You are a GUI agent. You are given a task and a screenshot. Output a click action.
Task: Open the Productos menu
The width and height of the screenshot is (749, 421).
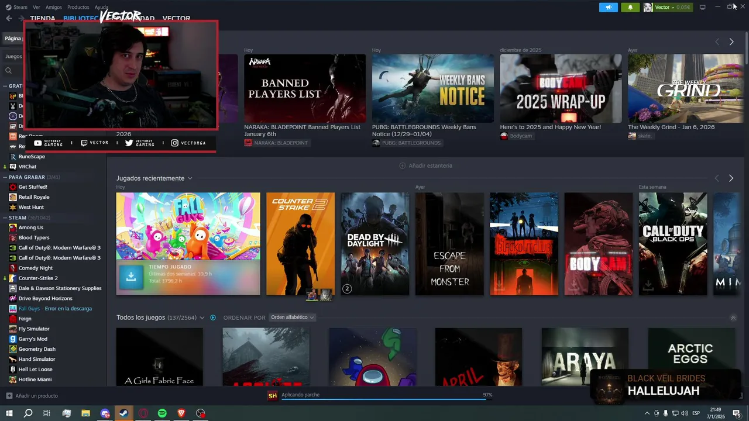pyautogui.click(x=78, y=7)
